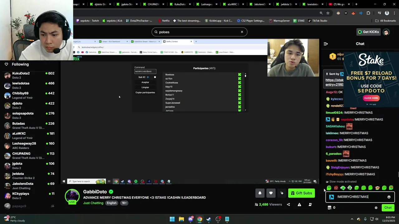Open Chrome profile avatar in the toolbar
This screenshot has width=399, height=224.
pyautogui.click(x=387, y=13)
